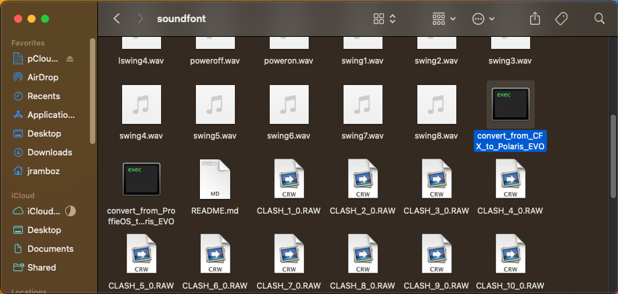Click the Tags icon in toolbar

[x=562, y=19]
